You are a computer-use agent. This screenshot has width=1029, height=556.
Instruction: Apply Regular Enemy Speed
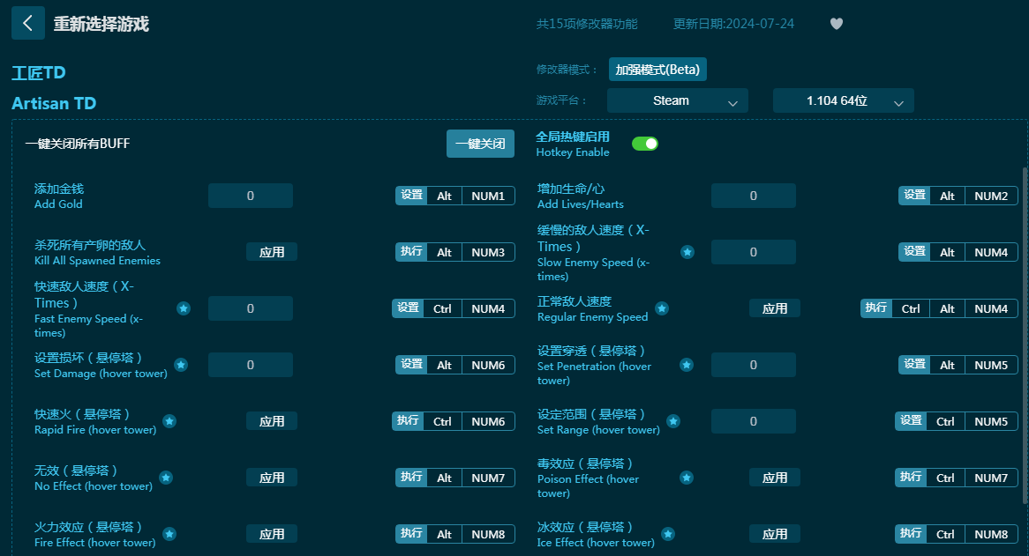[775, 308]
